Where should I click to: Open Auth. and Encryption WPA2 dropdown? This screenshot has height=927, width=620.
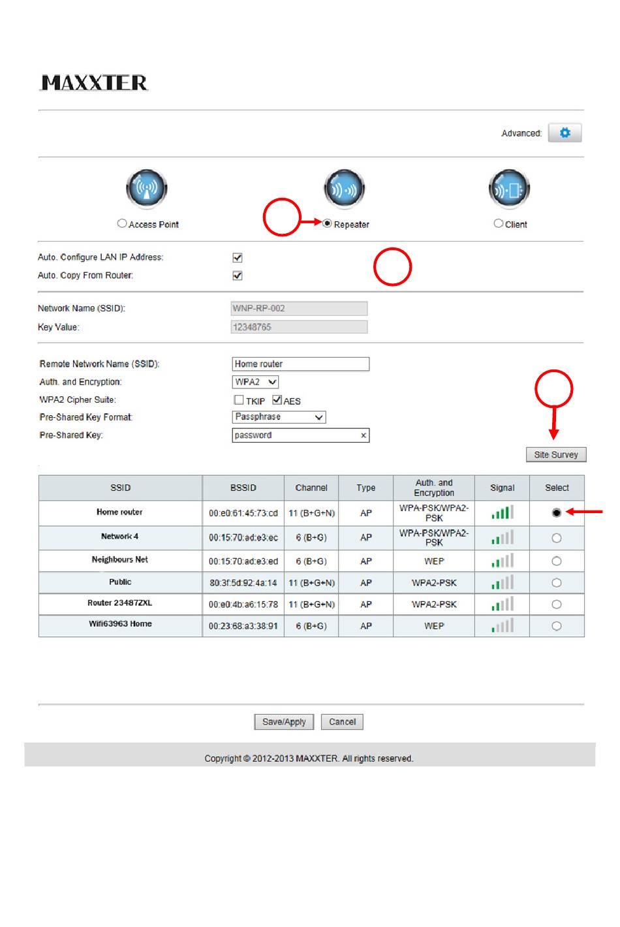pos(256,382)
